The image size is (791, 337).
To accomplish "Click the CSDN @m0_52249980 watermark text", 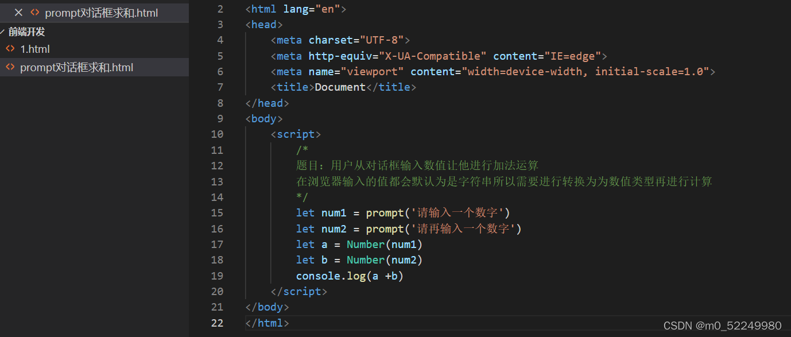I will coord(723,326).
